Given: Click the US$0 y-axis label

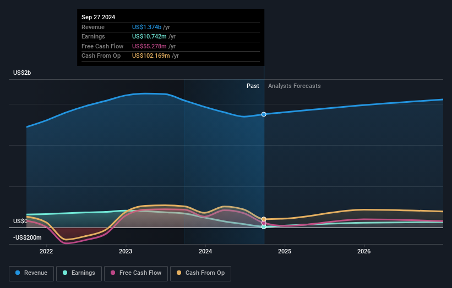Looking at the screenshot, I should point(20,221).
